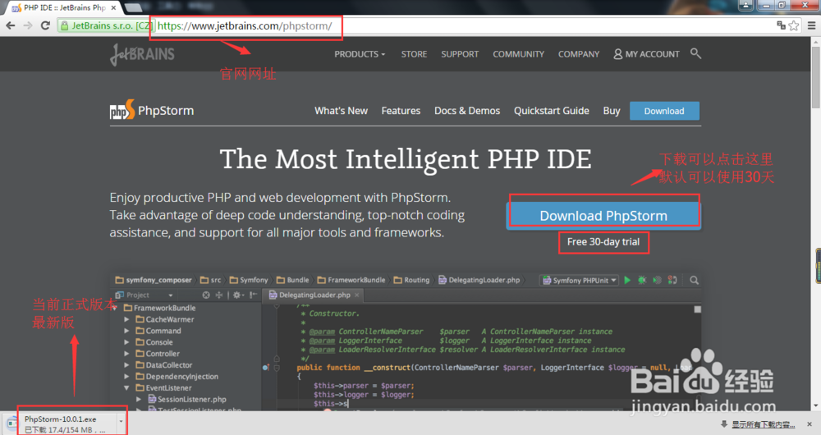
Task: Open the COMMUNITY menu item
Action: coord(518,54)
